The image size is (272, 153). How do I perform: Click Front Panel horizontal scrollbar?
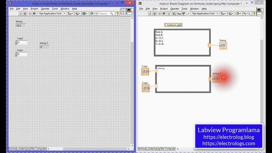pyautogui.click(x=88, y=149)
